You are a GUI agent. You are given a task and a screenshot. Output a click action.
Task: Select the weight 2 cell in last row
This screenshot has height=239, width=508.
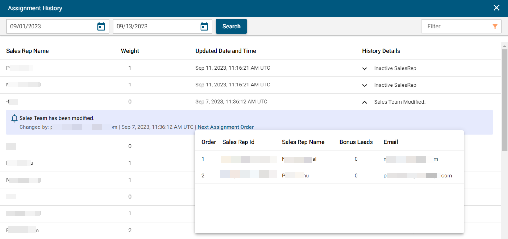[130, 230]
